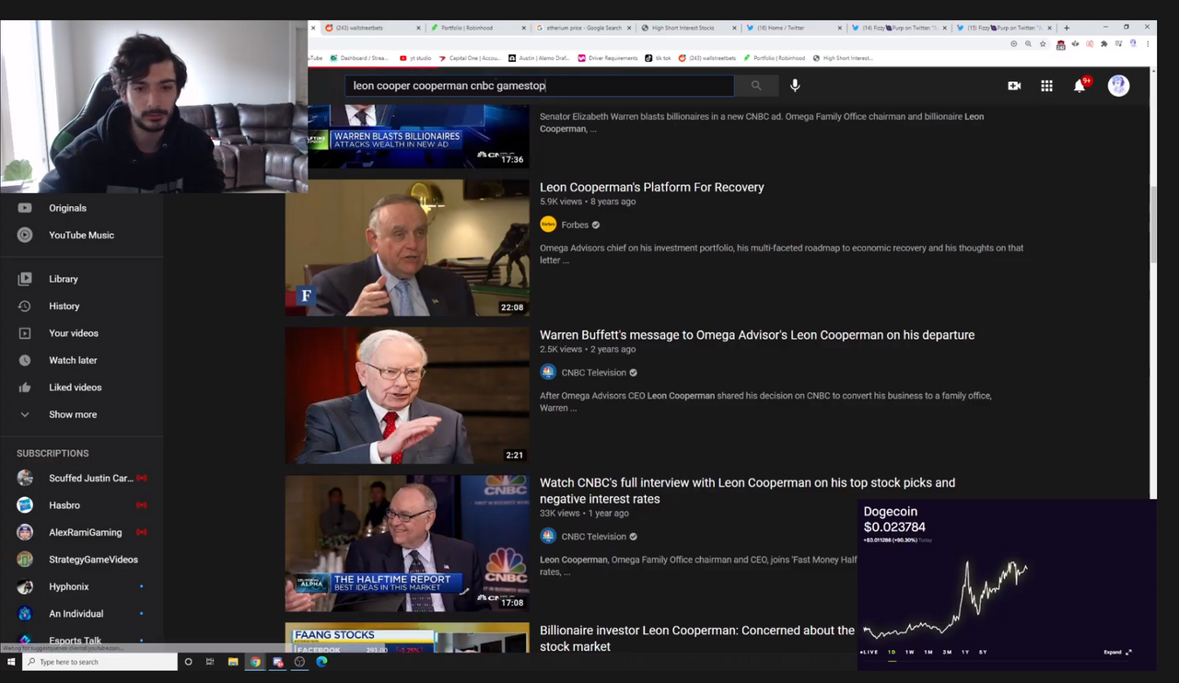Open the yt studio bookmark
This screenshot has height=683, width=1179.
(x=415, y=58)
